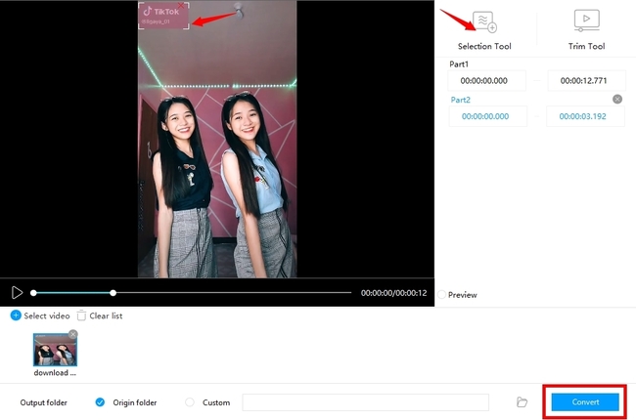Choose the Origin folder option
Viewport: 636px width, 420px height.
tap(100, 402)
